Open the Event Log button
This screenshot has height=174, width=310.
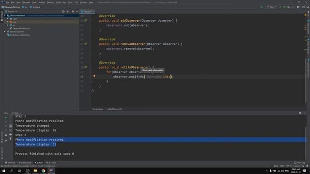tap(299, 163)
